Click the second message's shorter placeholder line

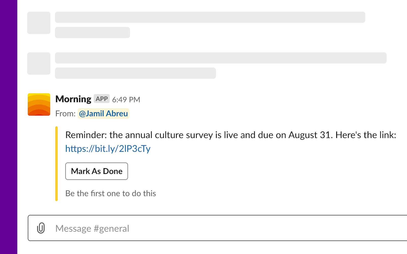point(135,73)
